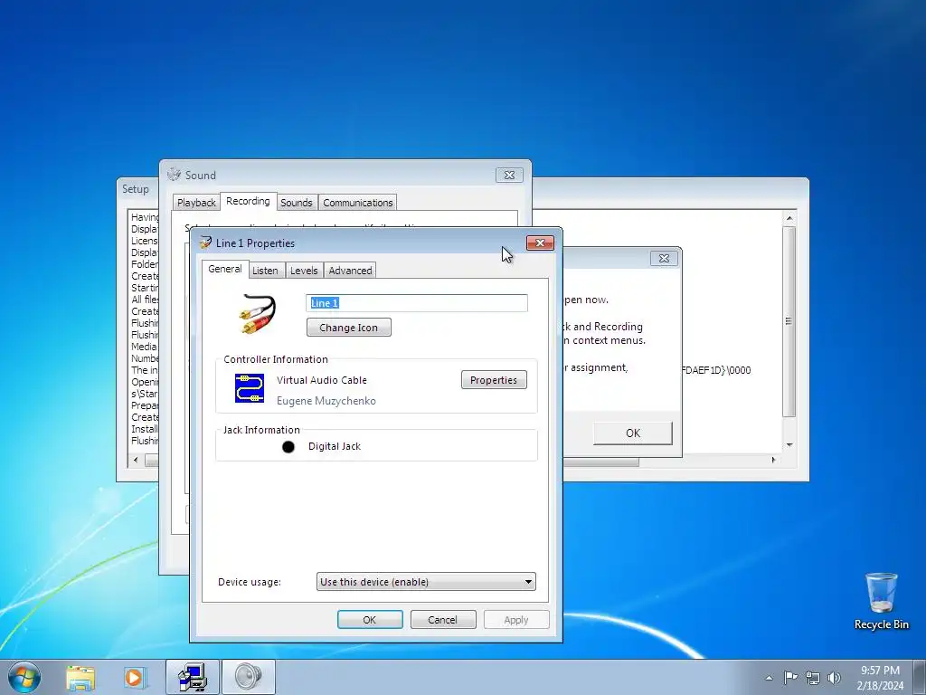Close the Sound window

(509, 175)
